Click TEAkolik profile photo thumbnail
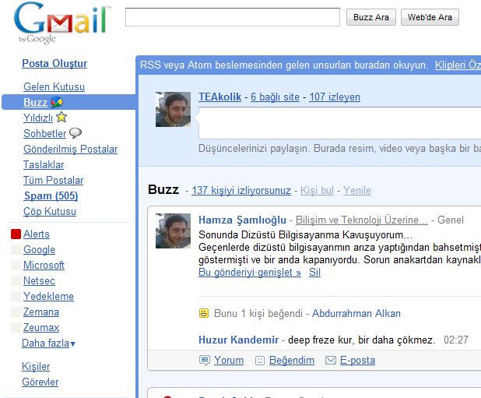 pos(173,109)
